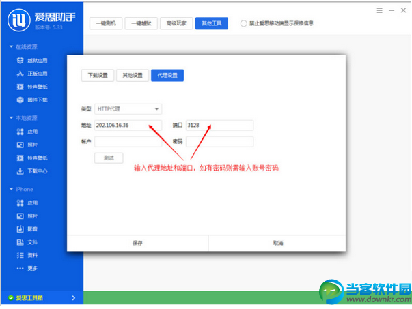Open 资料 list icon under iPhone
The height and width of the screenshot is (309, 412).
pos(20,255)
